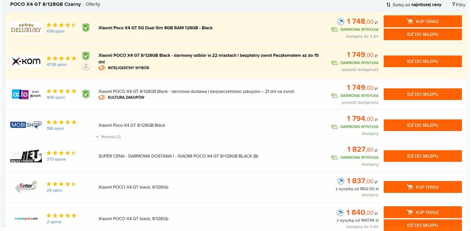Viewport: 471px width, 231px height.
Task: Click the Kultura Zakupów label
Action: (x=126, y=98)
